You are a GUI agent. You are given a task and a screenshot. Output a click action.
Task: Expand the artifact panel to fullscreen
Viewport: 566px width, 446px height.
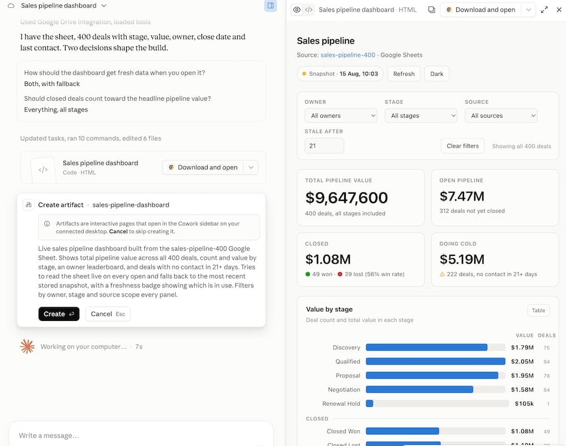tap(544, 10)
